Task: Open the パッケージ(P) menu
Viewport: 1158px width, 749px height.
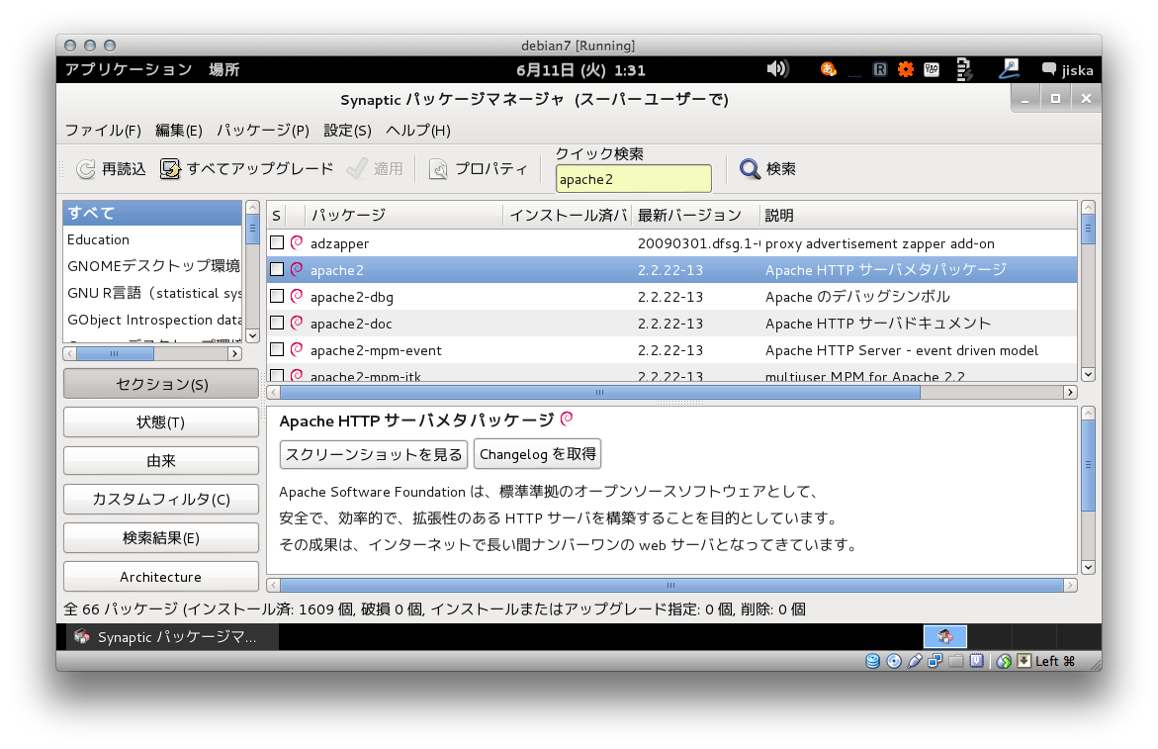Action: (263, 130)
